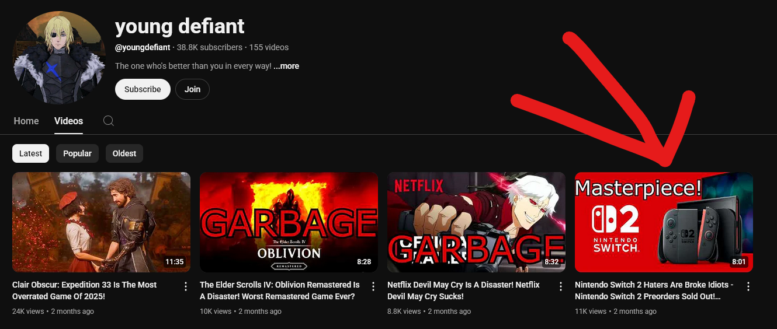Play the Oblivion GARBAGE thumbnail

289,222
